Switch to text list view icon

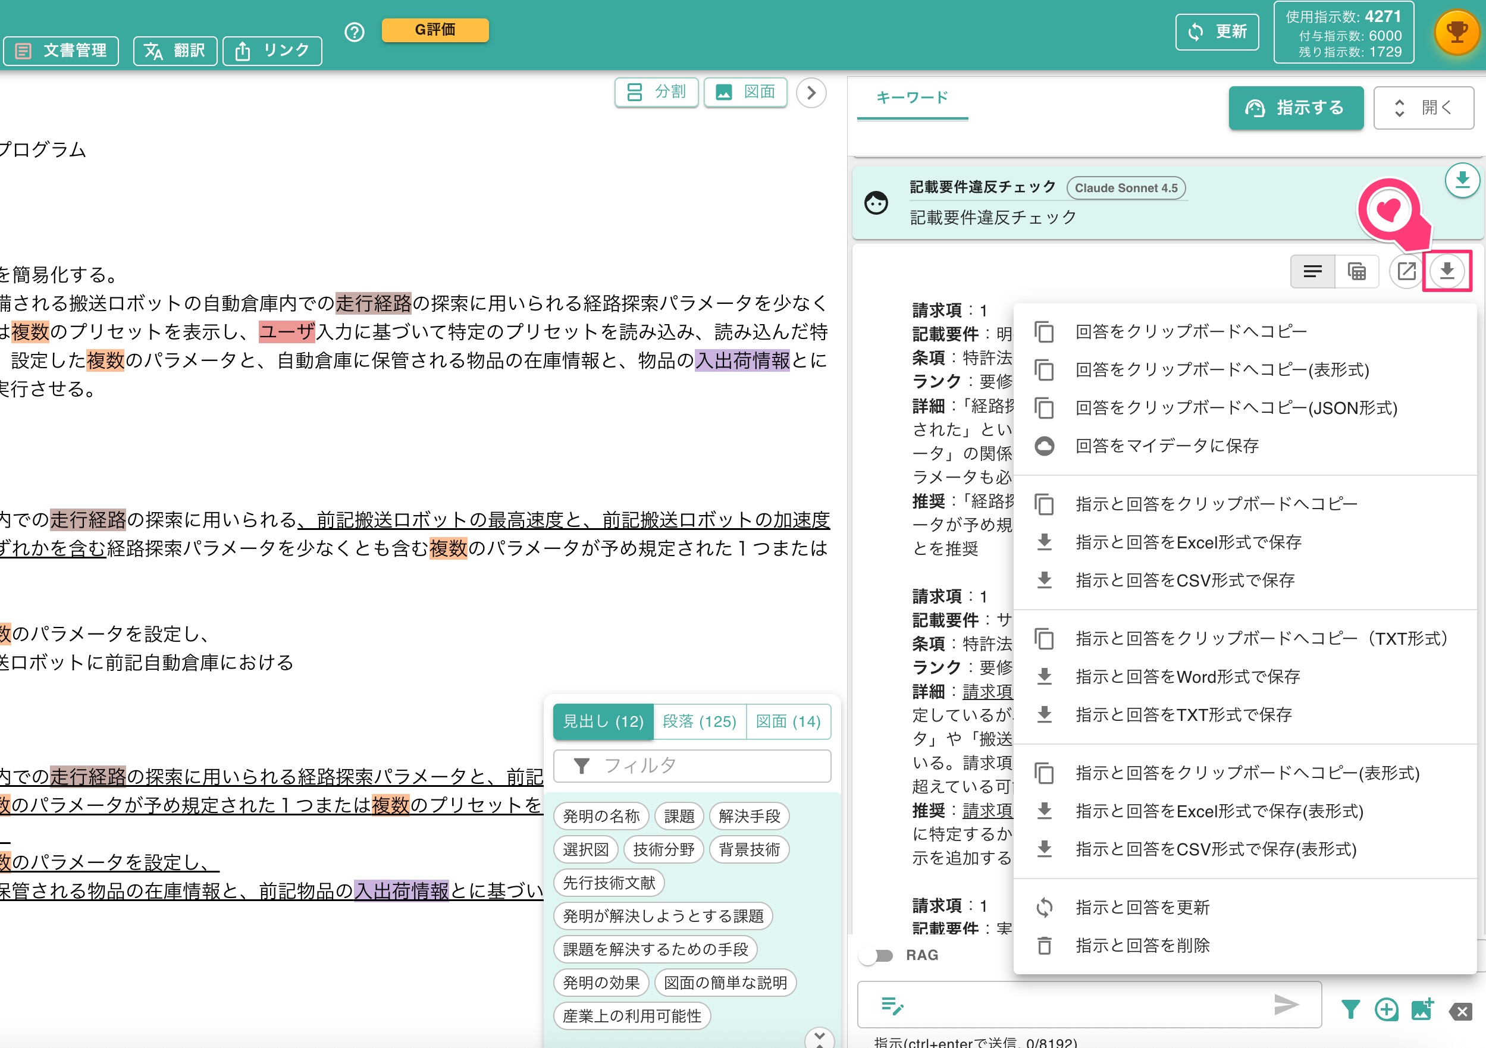pos(1312,271)
